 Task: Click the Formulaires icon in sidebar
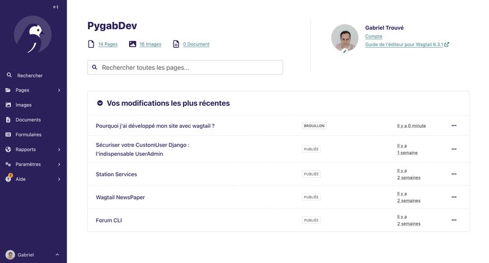click(x=8, y=135)
